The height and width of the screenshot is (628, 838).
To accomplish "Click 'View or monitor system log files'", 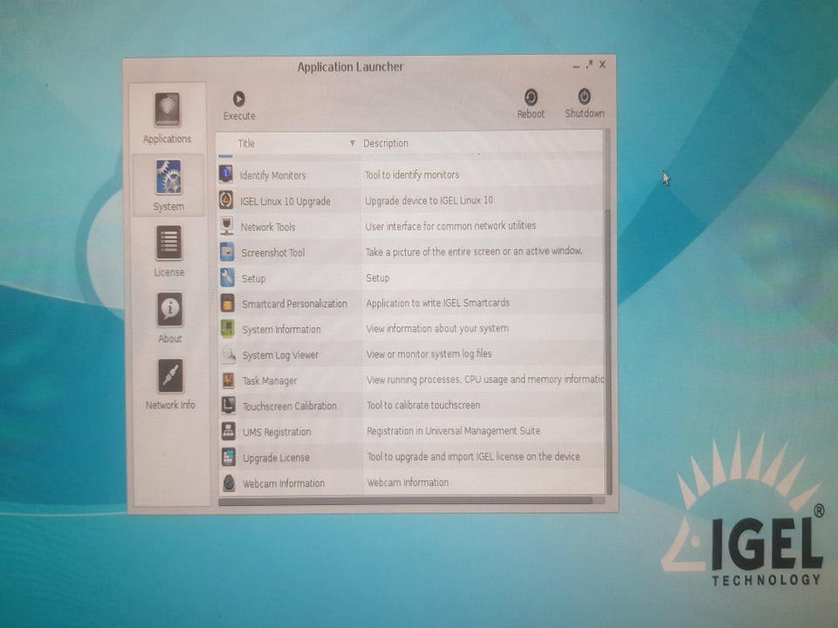I will [x=429, y=354].
